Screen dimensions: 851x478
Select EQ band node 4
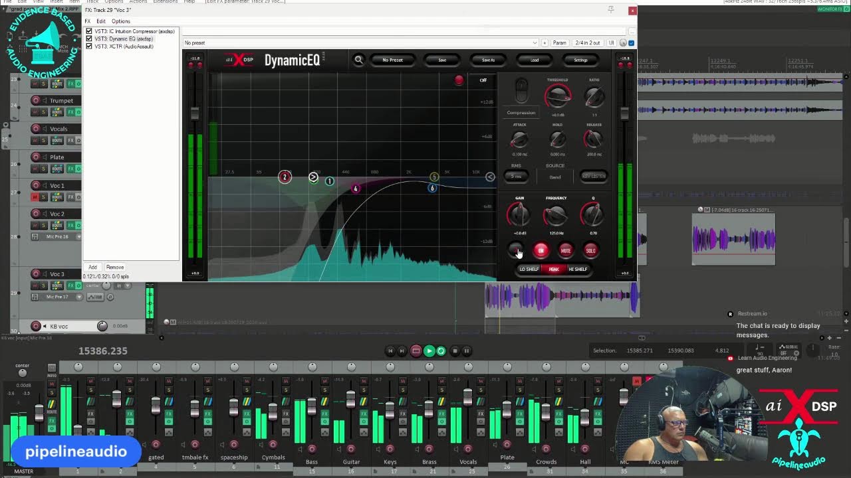(x=355, y=189)
